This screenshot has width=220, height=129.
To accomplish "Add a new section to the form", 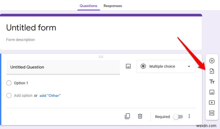I will pos(212,113).
